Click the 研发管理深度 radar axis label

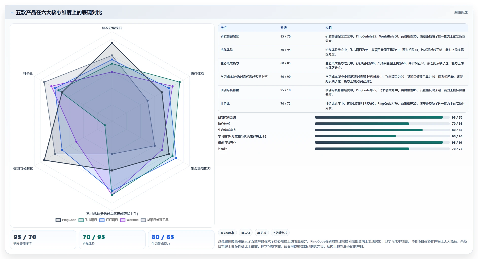coord(112,28)
